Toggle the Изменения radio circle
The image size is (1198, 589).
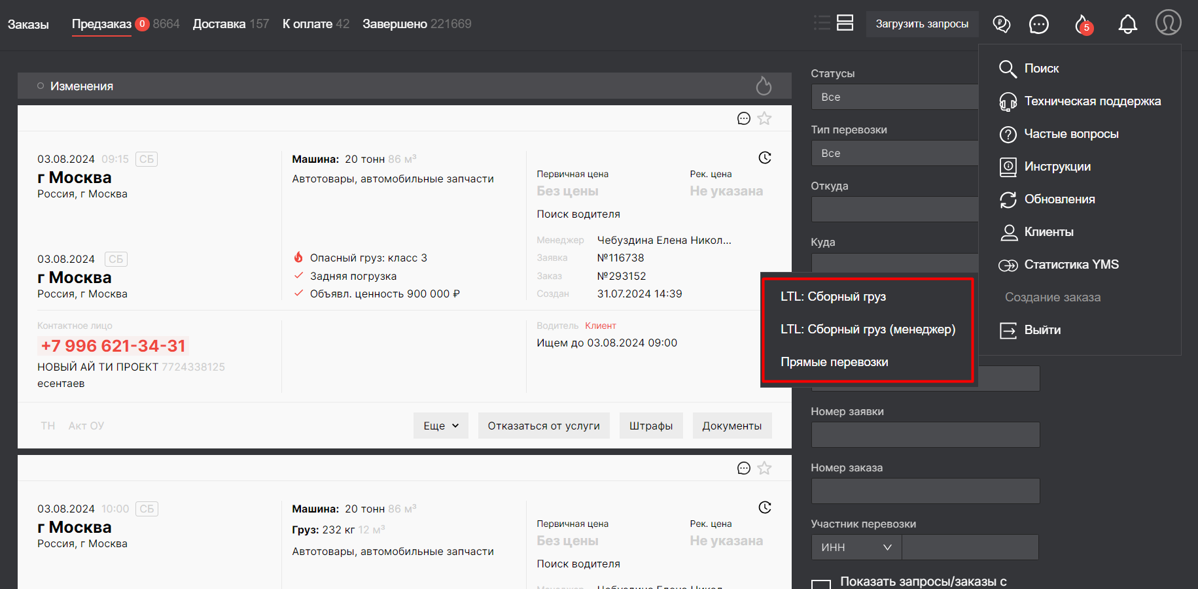point(41,86)
